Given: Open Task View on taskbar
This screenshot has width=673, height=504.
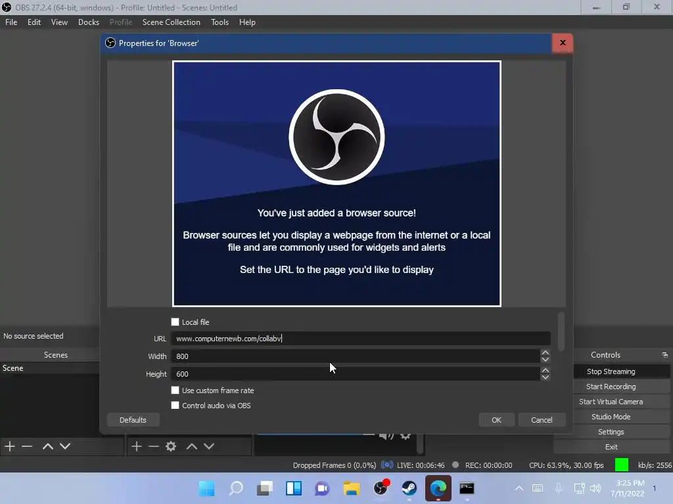Looking at the screenshot, I should (x=265, y=488).
